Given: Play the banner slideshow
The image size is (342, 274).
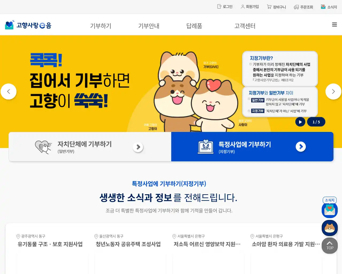Looking at the screenshot, I should 300,122.
